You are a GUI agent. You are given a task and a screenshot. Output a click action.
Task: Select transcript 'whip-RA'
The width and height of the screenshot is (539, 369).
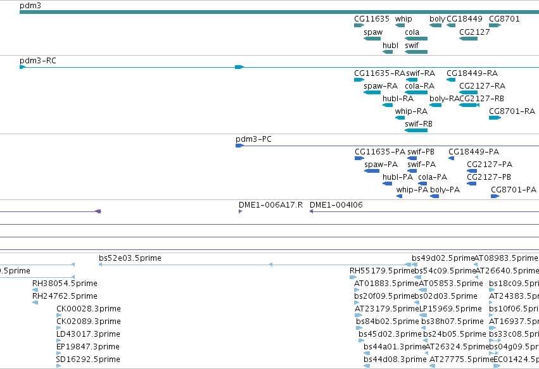pyautogui.click(x=411, y=111)
